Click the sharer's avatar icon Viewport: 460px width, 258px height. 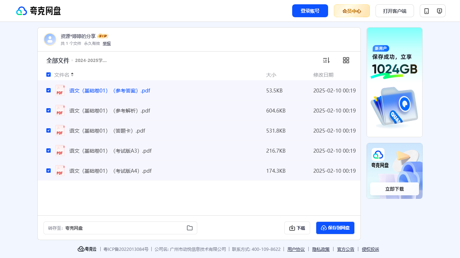(x=50, y=39)
